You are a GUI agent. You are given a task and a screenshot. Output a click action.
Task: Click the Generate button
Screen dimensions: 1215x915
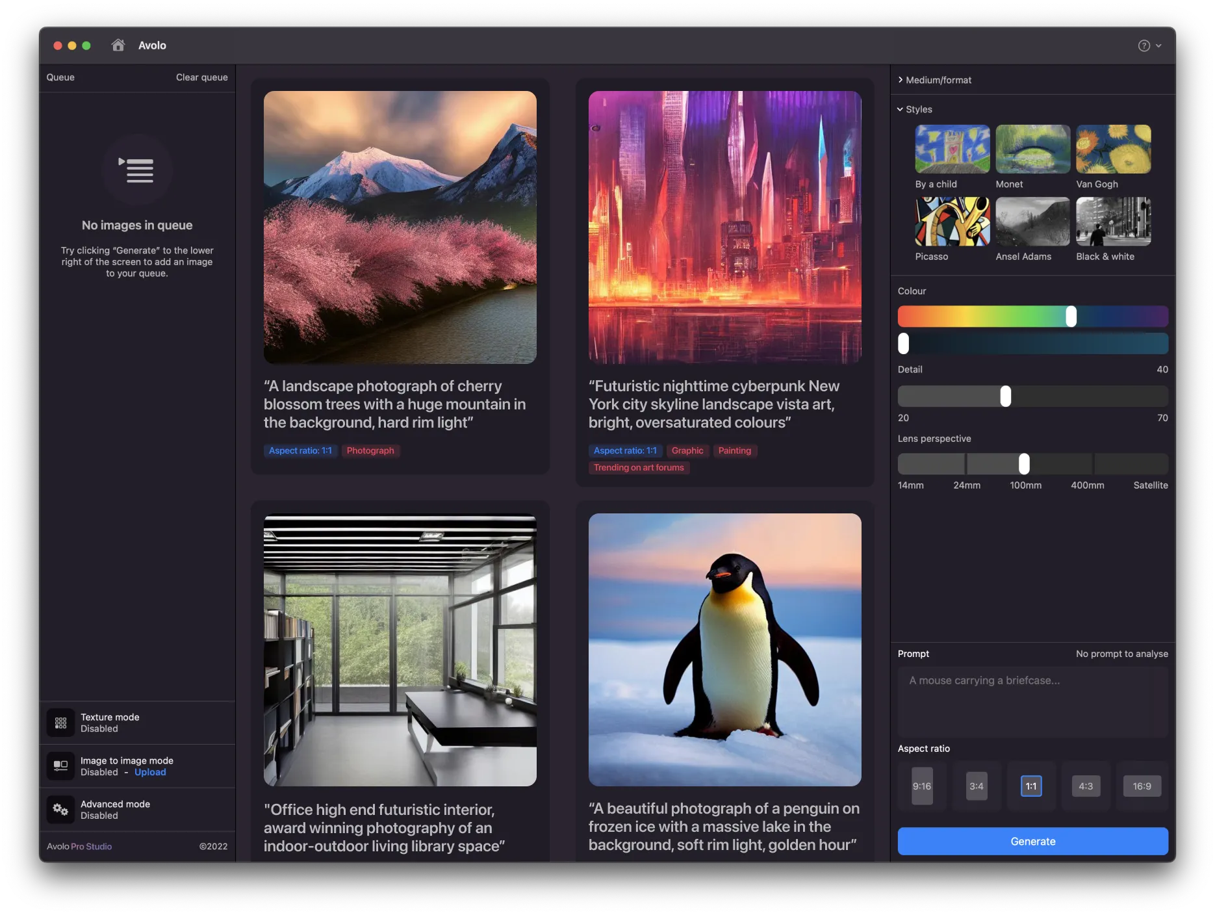click(x=1032, y=841)
